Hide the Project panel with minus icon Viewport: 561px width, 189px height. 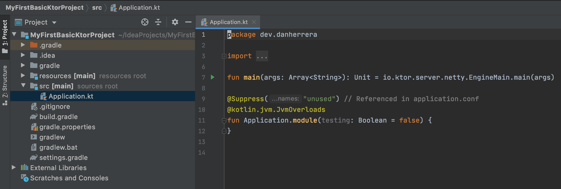coord(188,22)
